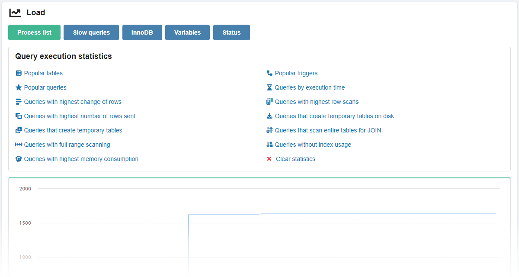The image size is (519, 277).
Task: Open Queries with highest number of rows sent
Action: point(80,116)
